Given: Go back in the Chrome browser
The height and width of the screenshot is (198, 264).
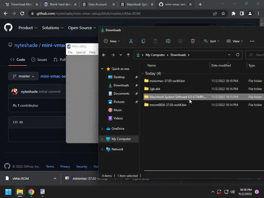Looking at the screenshot, I should (x=6, y=13).
